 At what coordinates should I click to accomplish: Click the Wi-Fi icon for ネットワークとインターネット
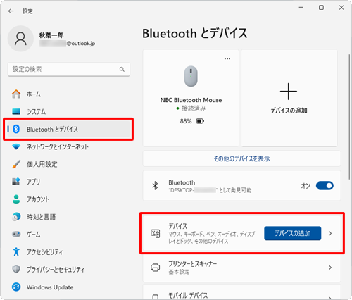pyautogui.click(x=16, y=146)
